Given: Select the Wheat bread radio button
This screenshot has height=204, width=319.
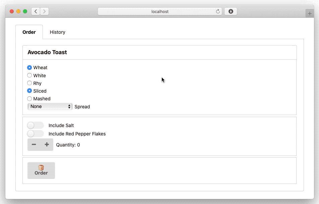Looking at the screenshot, I should click(x=29, y=68).
